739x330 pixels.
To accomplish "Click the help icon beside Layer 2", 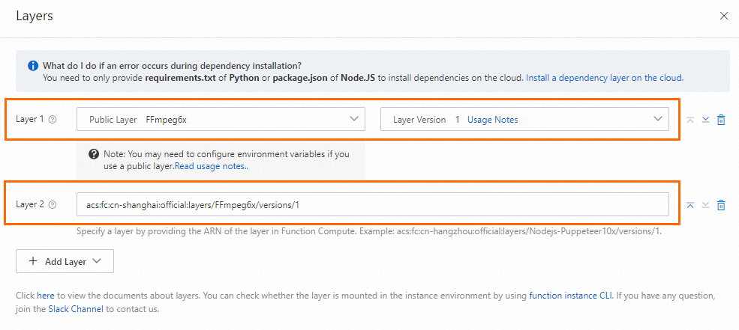I will pos(53,204).
